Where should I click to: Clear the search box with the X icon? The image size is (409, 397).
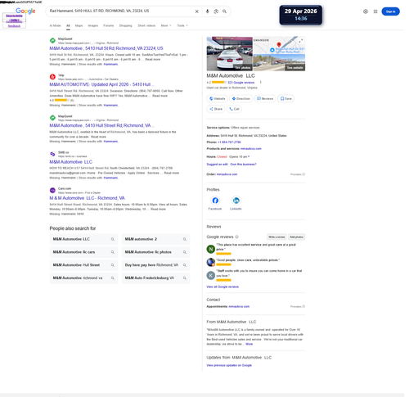pyautogui.click(x=196, y=11)
